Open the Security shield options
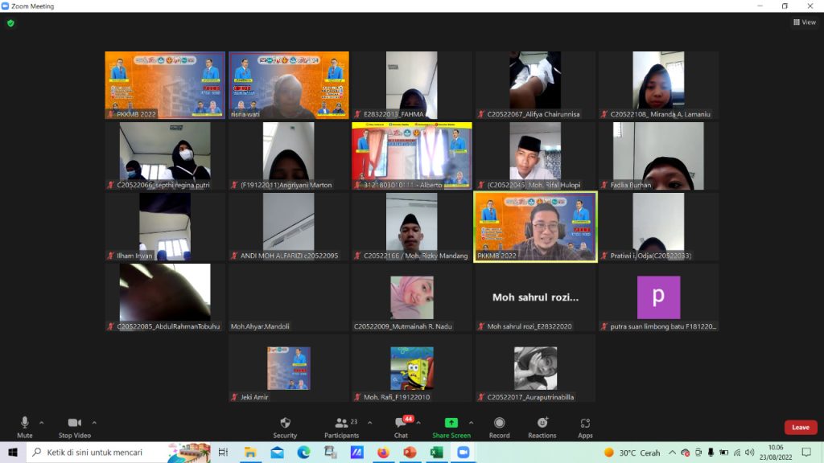The height and width of the screenshot is (463, 824). click(x=285, y=424)
